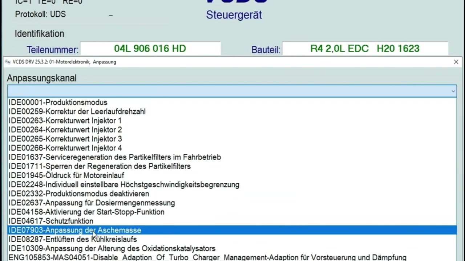The height and width of the screenshot is (261, 465).
Task: Select IDE02332-Produktionsmodus deaktivieren
Action: (x=232, y=194)
